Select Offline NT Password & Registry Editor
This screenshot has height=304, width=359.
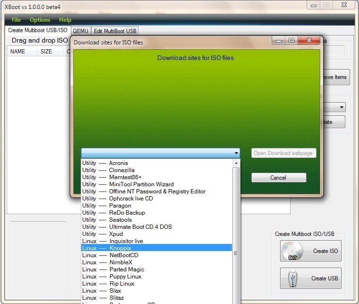(x=157, y=191)
